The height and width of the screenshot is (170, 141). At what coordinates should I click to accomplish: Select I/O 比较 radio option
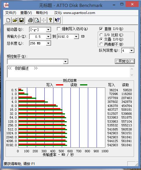tap(101, 35)
